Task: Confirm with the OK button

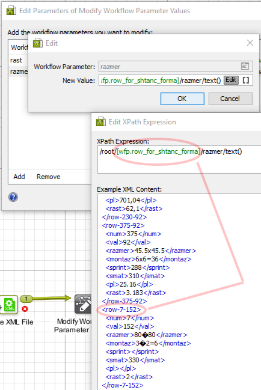Action: tap(182, 99)
